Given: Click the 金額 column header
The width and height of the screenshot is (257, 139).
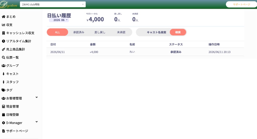Looking at the screenshot, I should click(x=93, y=44).
